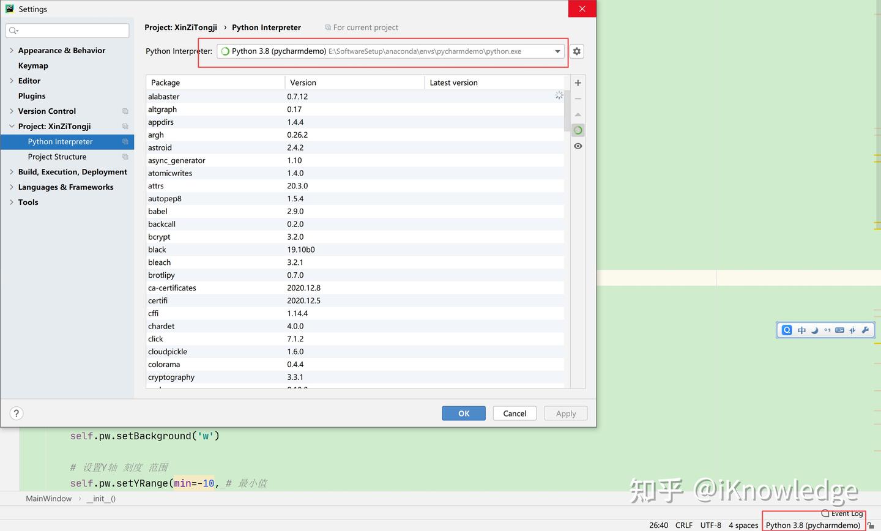Click the help question mark icon
The height and width of the screenshot is (531, 881).
tap(16, 413)
